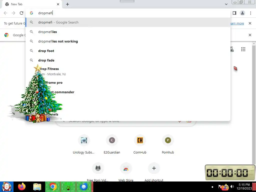Open the blue bird taskbar app
The width and height of the screenshot is (256, 192).
[84, 187]
